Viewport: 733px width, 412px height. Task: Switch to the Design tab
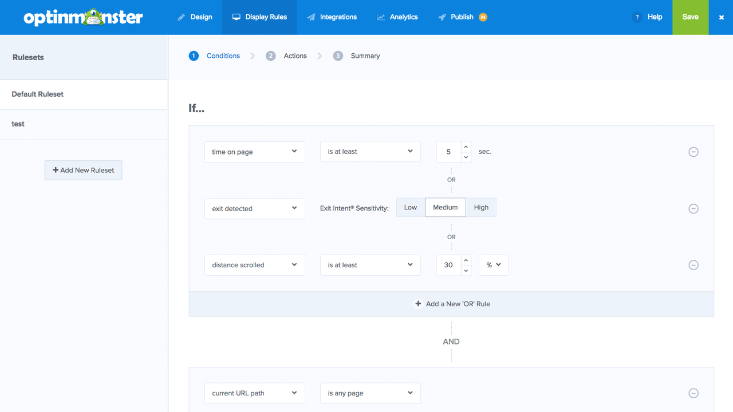click(195, 17)
